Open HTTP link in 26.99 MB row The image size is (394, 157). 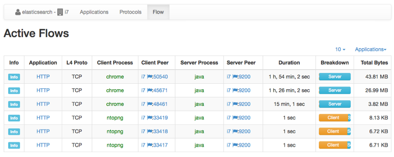click(43, 90)
